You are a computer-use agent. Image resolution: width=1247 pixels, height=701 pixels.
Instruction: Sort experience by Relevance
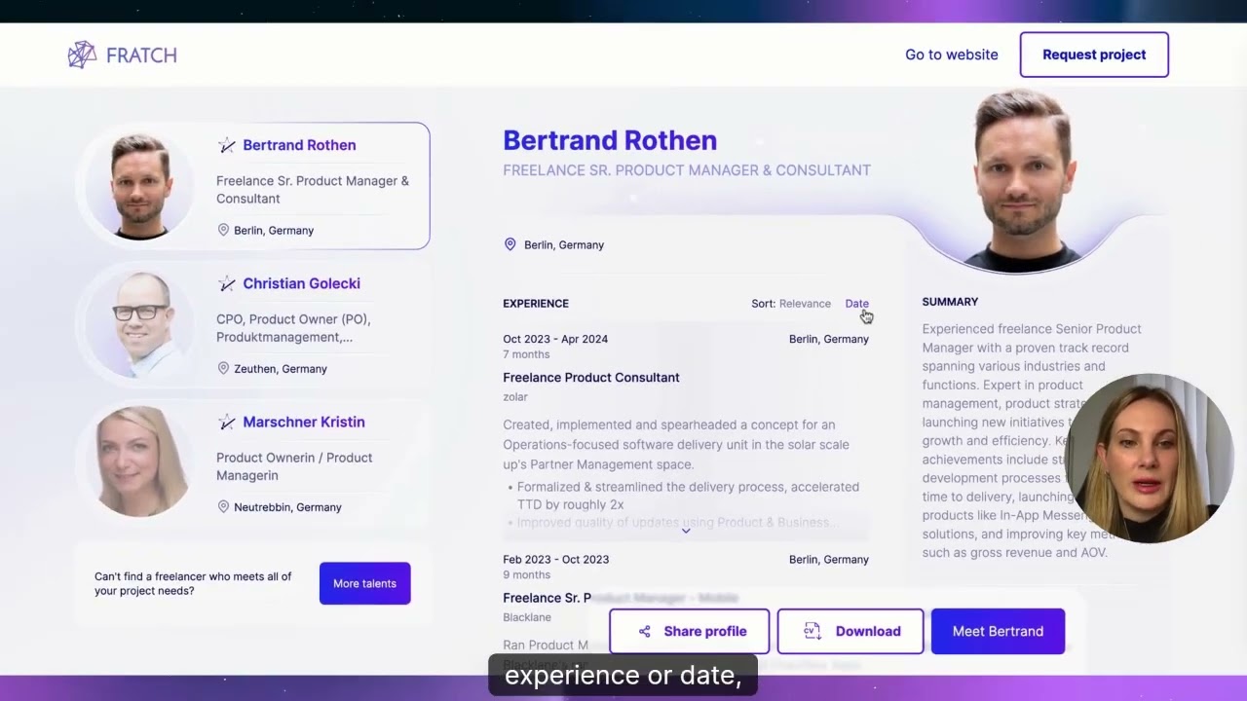805,304
